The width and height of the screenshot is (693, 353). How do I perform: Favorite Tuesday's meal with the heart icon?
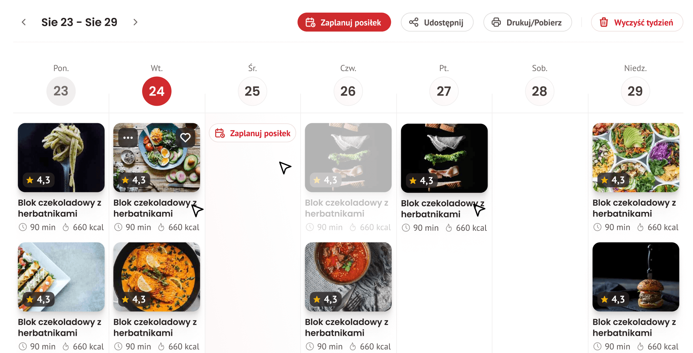(185, 138)
